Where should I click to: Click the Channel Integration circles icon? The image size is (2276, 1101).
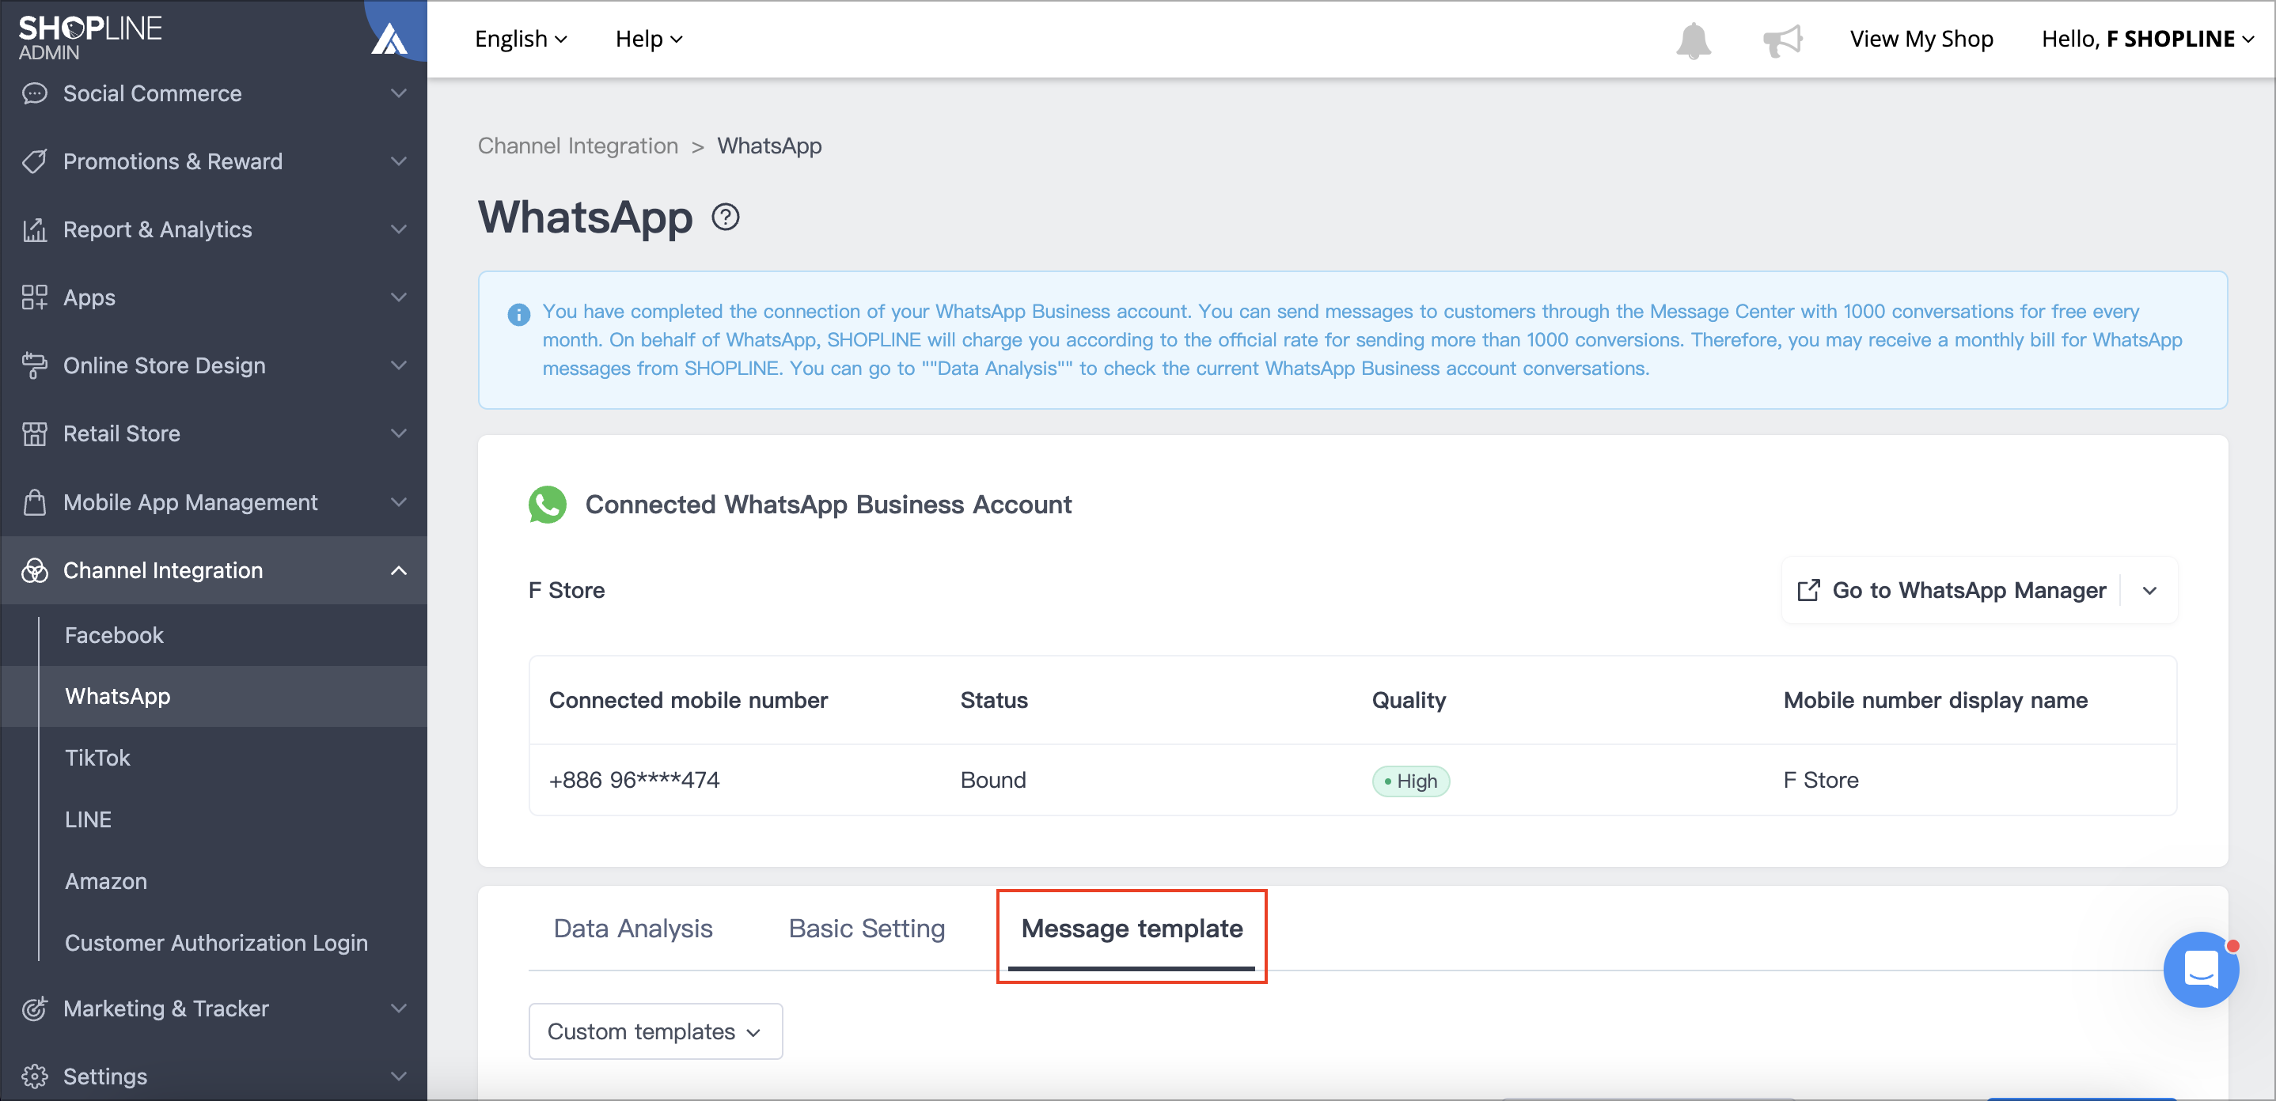pos(35,570)
